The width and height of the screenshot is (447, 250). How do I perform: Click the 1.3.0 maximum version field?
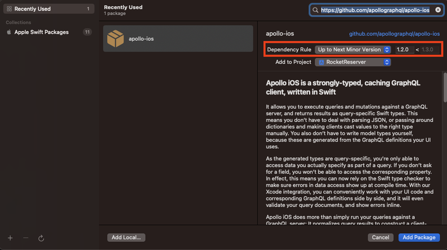[428, 50]
